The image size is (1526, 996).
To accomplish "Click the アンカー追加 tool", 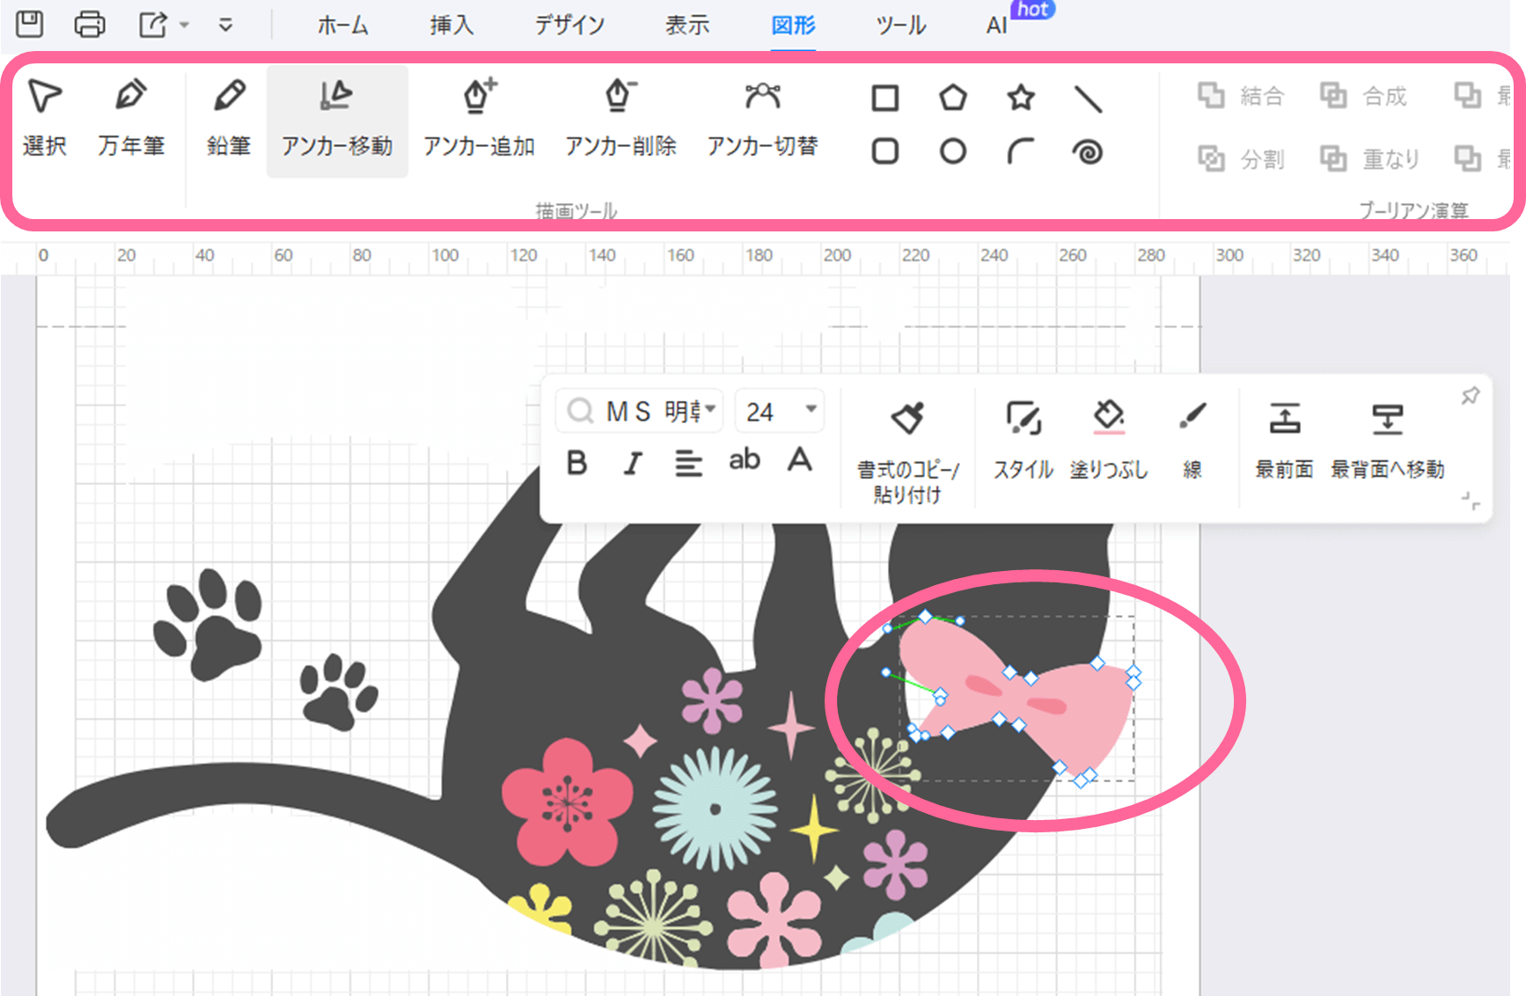I will point(479,117).
